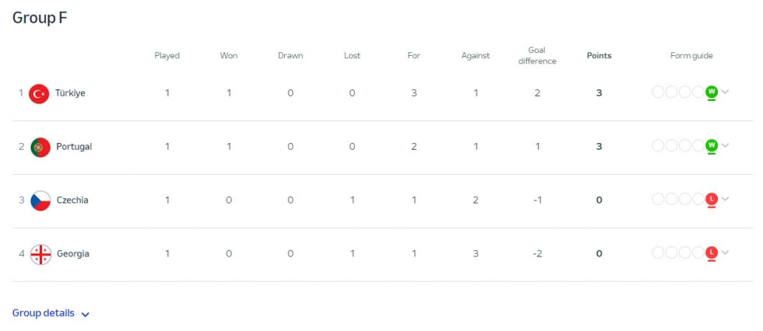Click Georgia's red L form badge
763x331 pixels.
tap(712, 253)
